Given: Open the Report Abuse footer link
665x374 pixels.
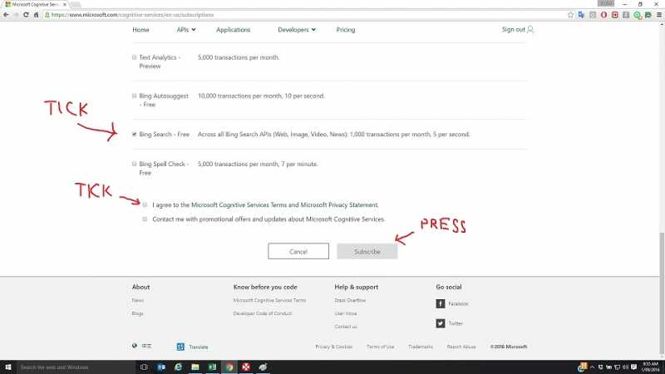Looking at the screenshot, I should (461, 347).
